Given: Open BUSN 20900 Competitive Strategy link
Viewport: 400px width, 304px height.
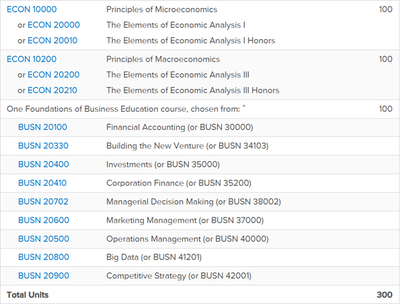Looking at the screenshot, I should (x=44, y=276).
